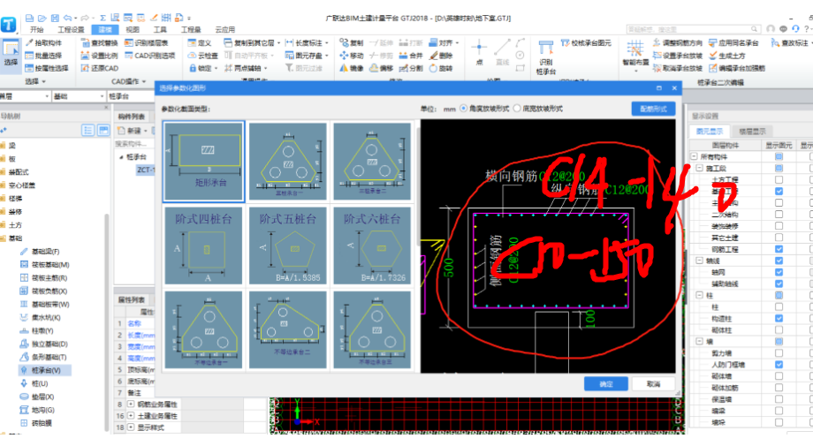Click the 复制 (copy) tool in the modify group
The width and height of the screenshot is (813, 446).
pos(352,43)
